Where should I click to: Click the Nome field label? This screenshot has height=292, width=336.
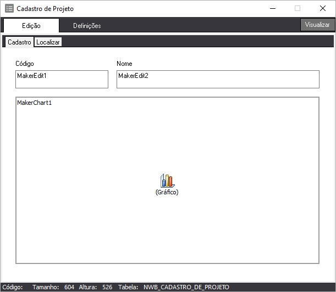click(x=124, y=64)
